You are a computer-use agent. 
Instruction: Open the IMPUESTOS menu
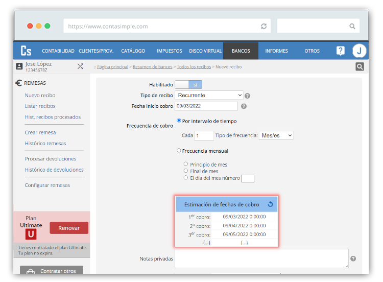(169, 51)
